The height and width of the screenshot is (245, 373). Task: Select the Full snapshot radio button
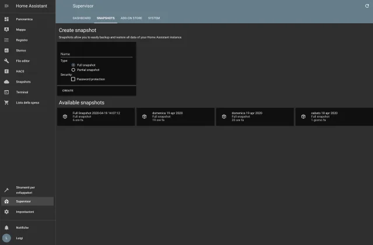tap(73, 65)
